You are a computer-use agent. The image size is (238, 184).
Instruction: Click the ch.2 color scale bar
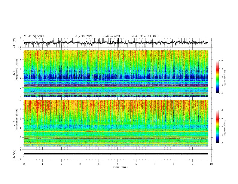pyautogui.click(x=217, y=127)
